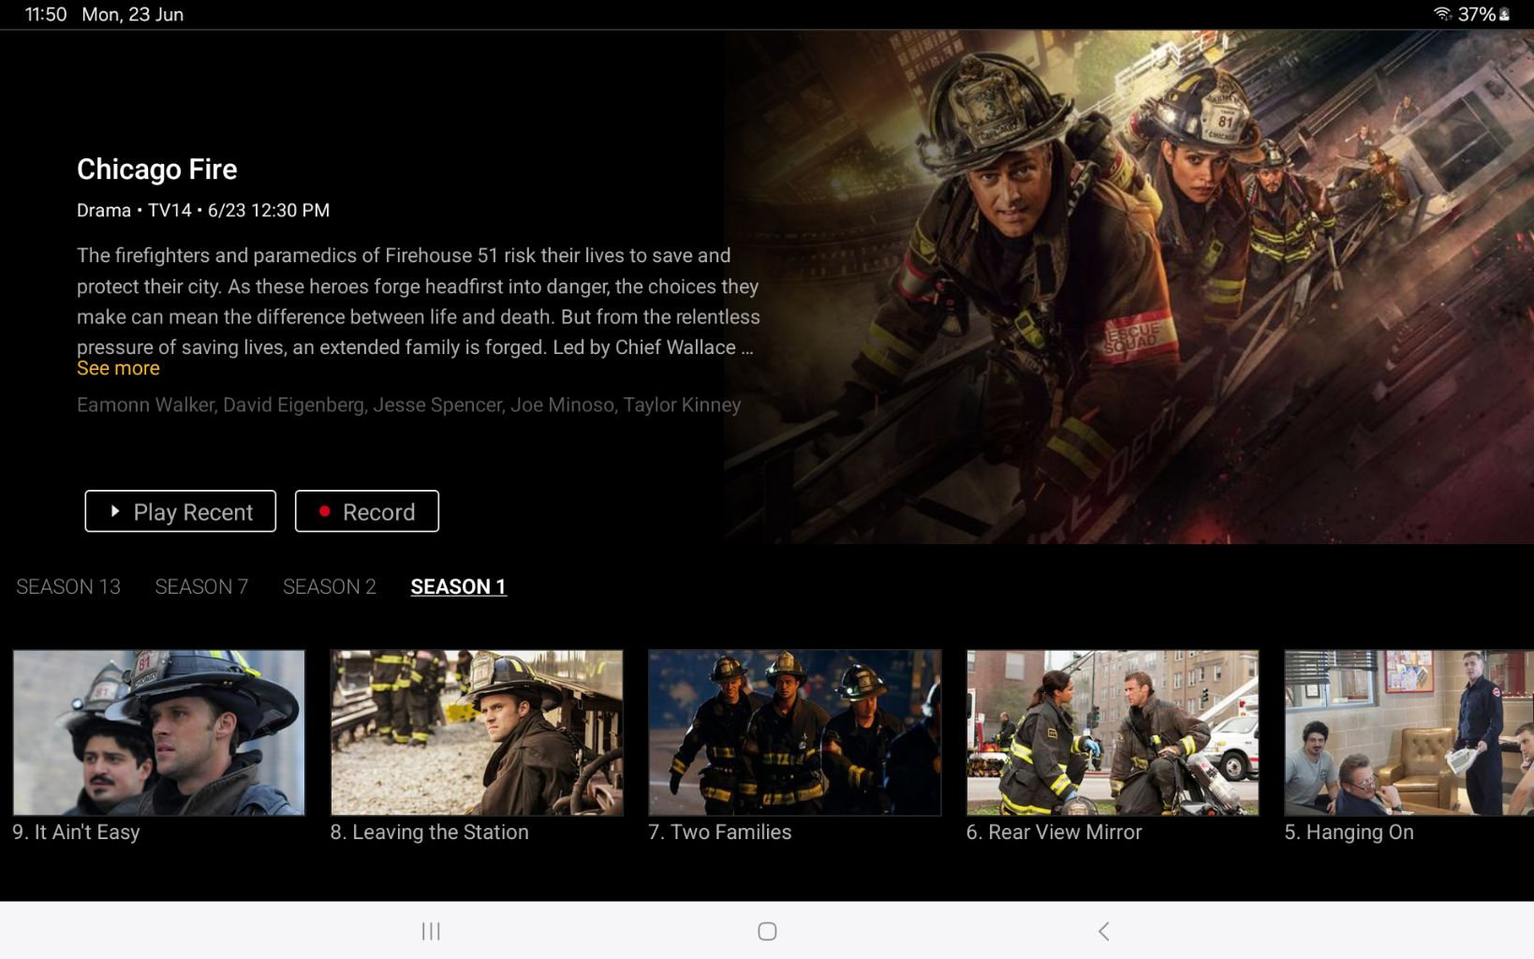The width and height of the screenshot is (1534, 959).
Task: Tap the '6. Rear View Mirror' episode title
Action: point(1054,832)
